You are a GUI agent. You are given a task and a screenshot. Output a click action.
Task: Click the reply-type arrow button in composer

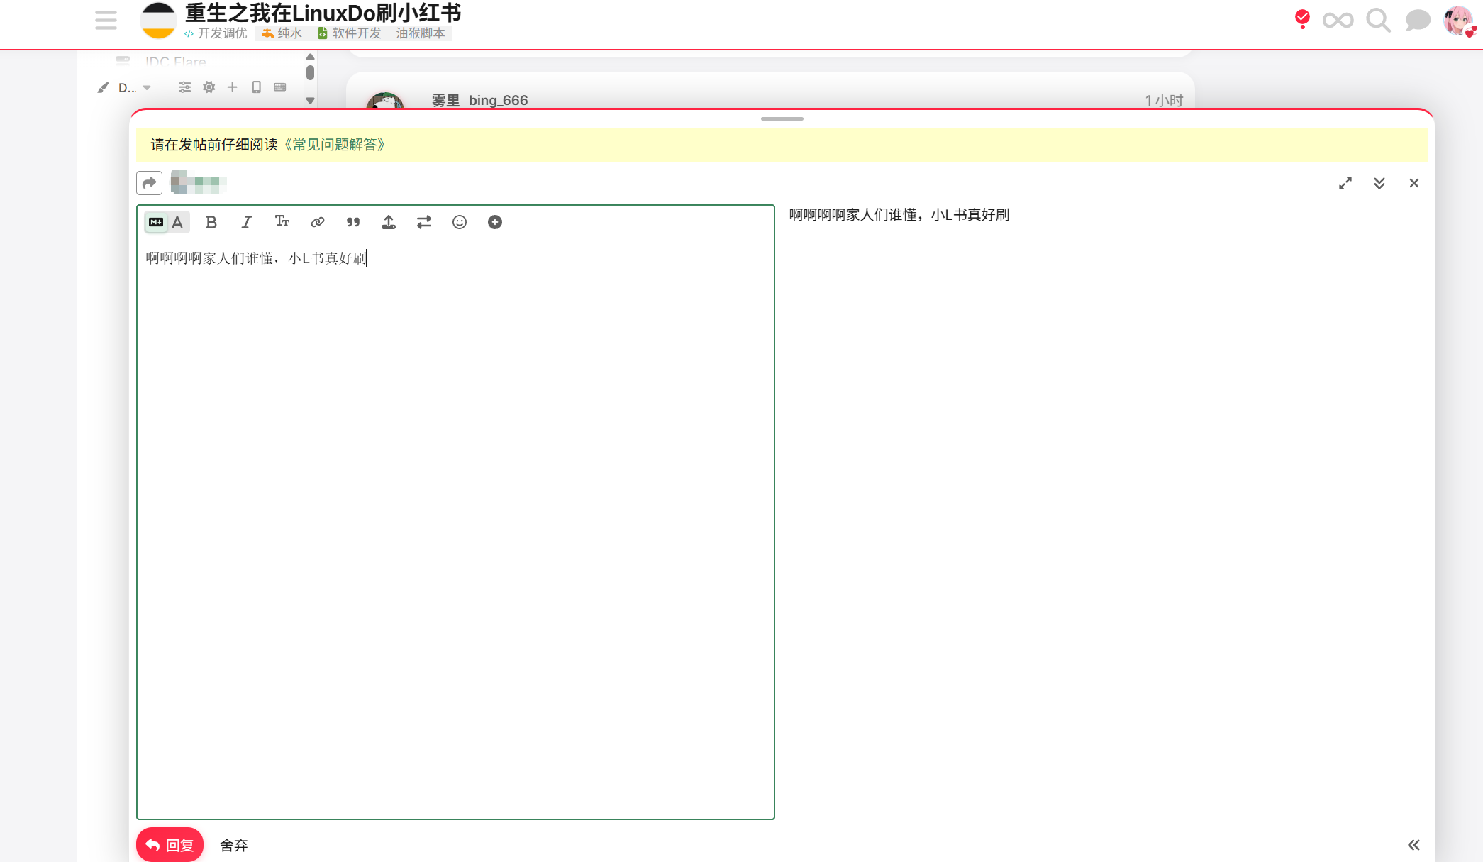[149, 183]
